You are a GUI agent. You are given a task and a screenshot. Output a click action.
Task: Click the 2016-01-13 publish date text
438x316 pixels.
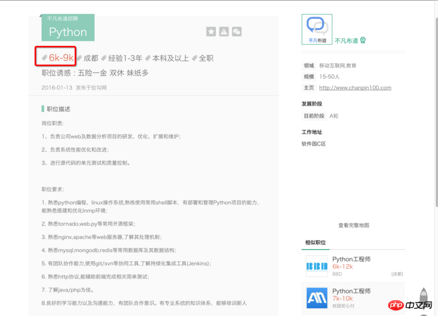pyautogui.click(x=57, y=87)
